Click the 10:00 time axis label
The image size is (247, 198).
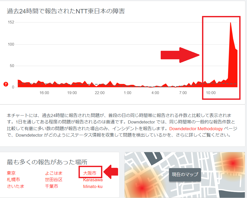tap(211, 93)
